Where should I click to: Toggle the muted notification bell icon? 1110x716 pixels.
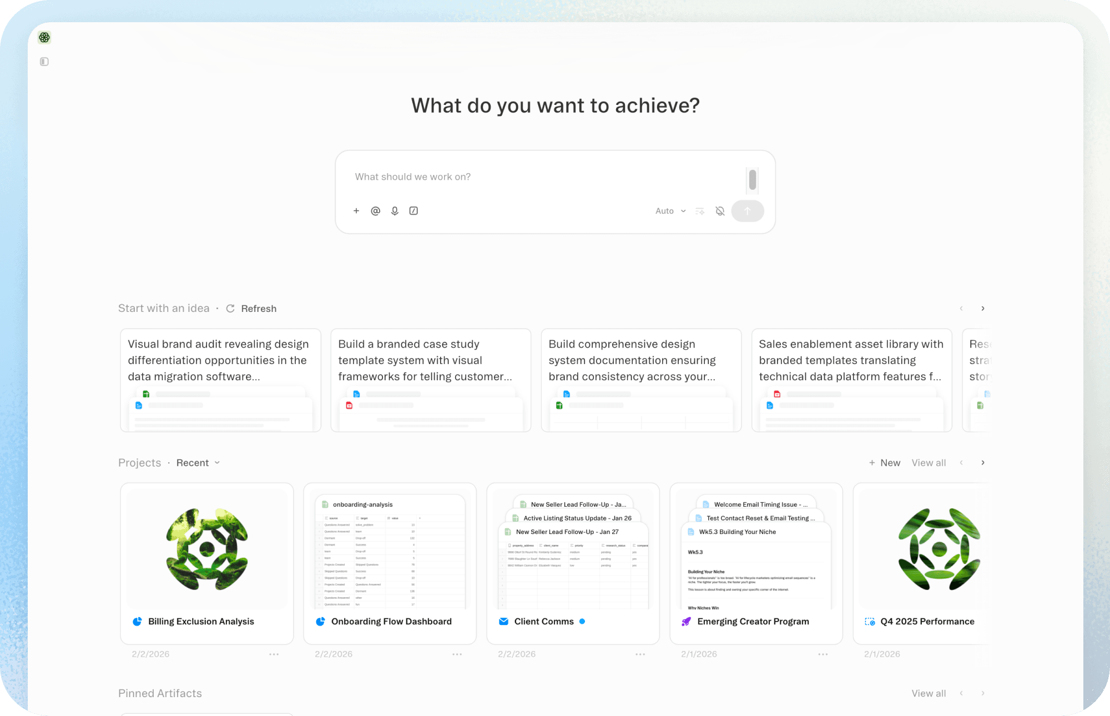tap(720, 211)
